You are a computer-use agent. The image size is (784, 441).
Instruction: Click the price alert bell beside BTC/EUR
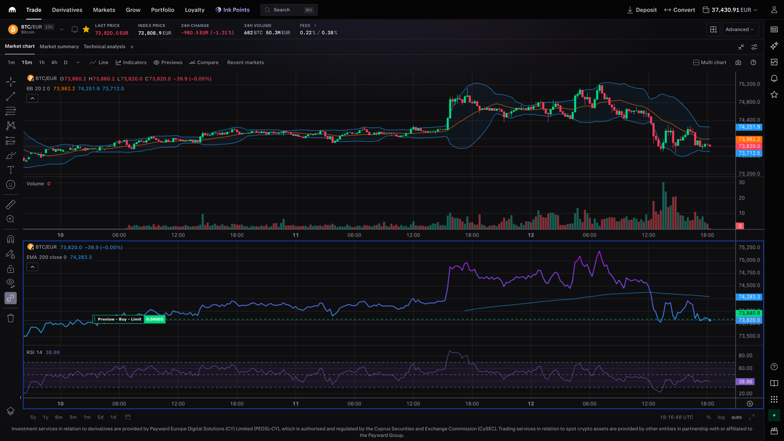[75, 30]
